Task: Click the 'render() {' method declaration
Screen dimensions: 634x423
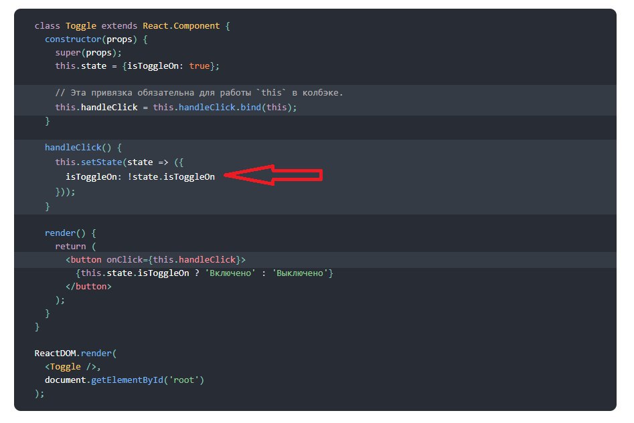Action: coord(70,233)
